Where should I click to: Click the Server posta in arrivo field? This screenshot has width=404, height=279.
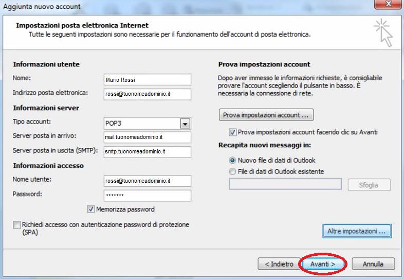pyautogui.click(x=147, y=137)
